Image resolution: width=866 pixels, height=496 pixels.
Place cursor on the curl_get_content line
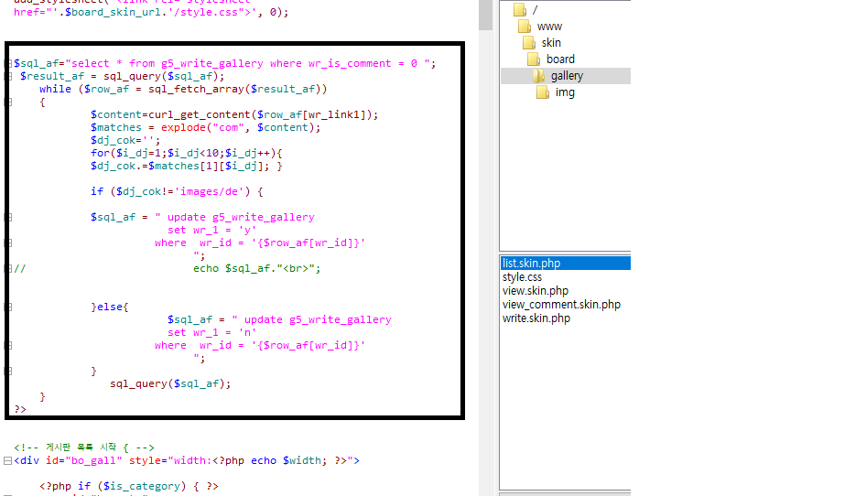[x=233, y=115]
